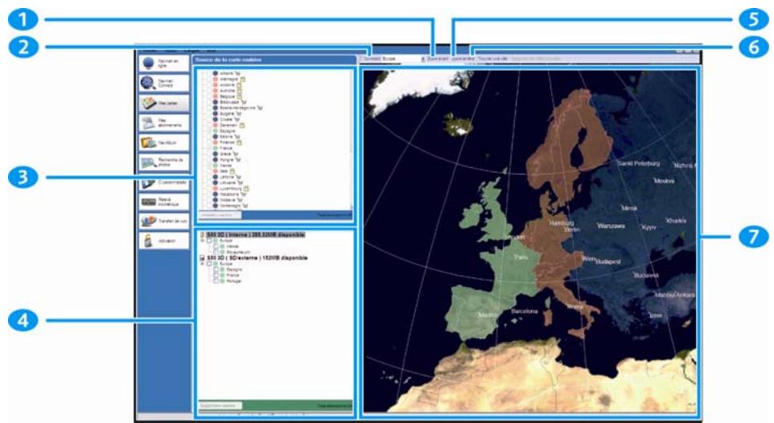
Task: Tick the Portugal checkbox under SD externe
Action: coord(215,281)
